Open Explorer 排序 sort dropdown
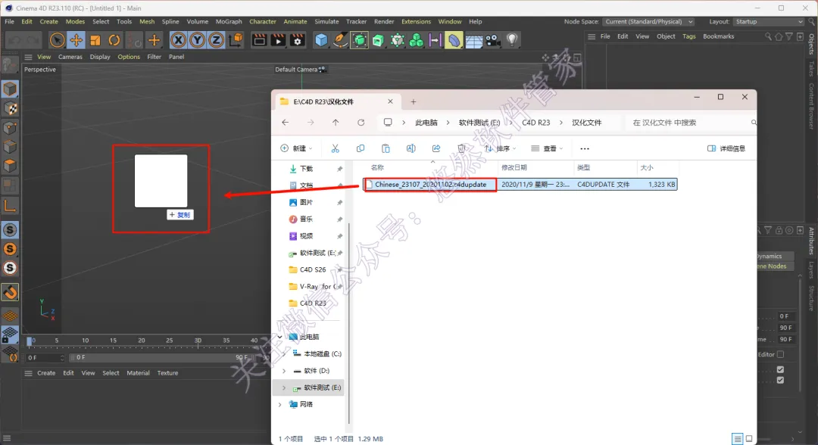 tap(501, 148)
